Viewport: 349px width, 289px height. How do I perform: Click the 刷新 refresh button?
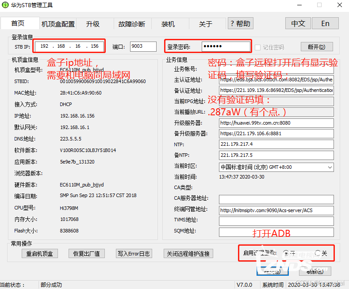pos(315,271)
